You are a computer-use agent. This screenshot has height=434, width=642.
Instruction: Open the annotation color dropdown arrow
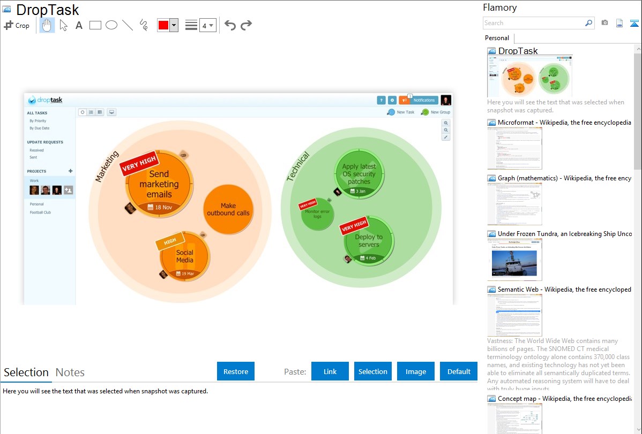coord(174,25)
